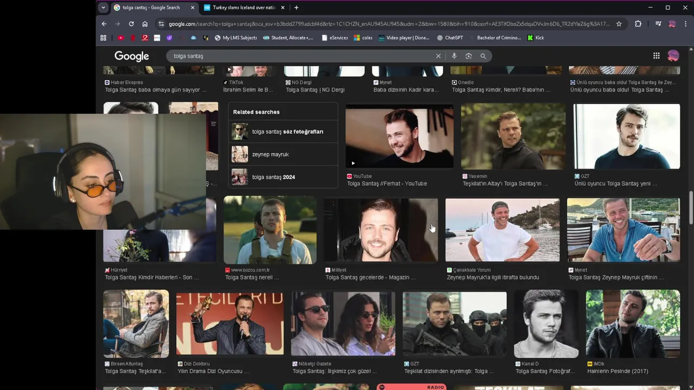The image size is (694, 390).
Task: Open Mynet Zeynep Mayruk çiftinin image
Action: click(x=624, y=230)
